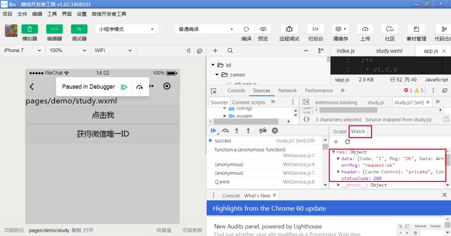Click the debugger step into icon
This screenshot has width=451, height=236.
237,131
